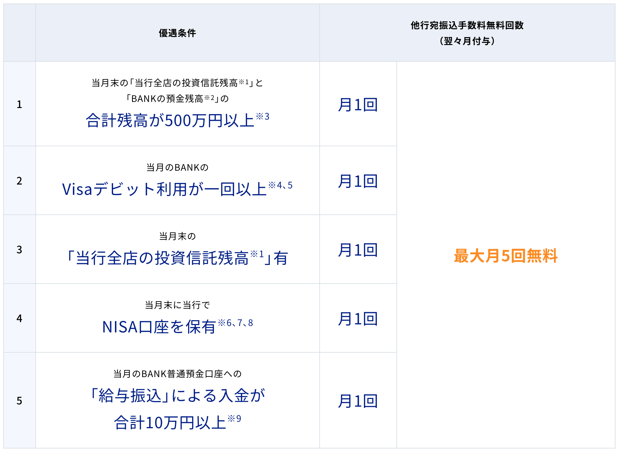This screenshot has width=620, height=452.
Task: Click '月1回' in row 1
Action: pyautogui.click(x=358, y=105)
